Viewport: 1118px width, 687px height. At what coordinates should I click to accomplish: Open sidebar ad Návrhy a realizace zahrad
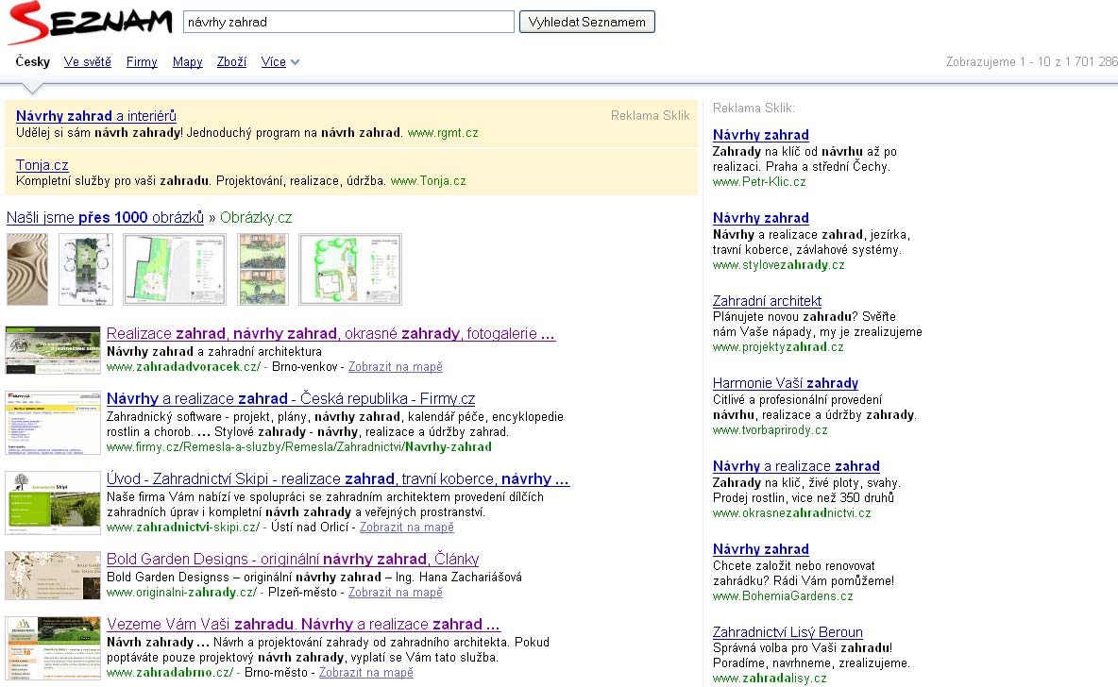pos(796,466)
